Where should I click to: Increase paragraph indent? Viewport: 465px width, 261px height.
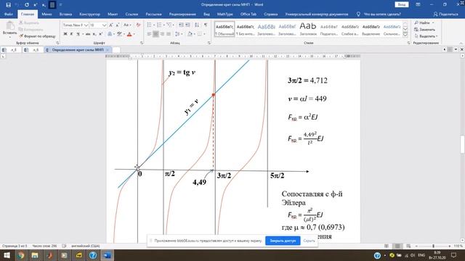(x=187, y=25)
